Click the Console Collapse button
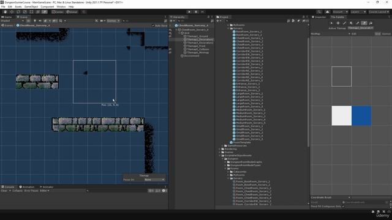This screenshot has height=220, width=392. (x=18, y=191)
